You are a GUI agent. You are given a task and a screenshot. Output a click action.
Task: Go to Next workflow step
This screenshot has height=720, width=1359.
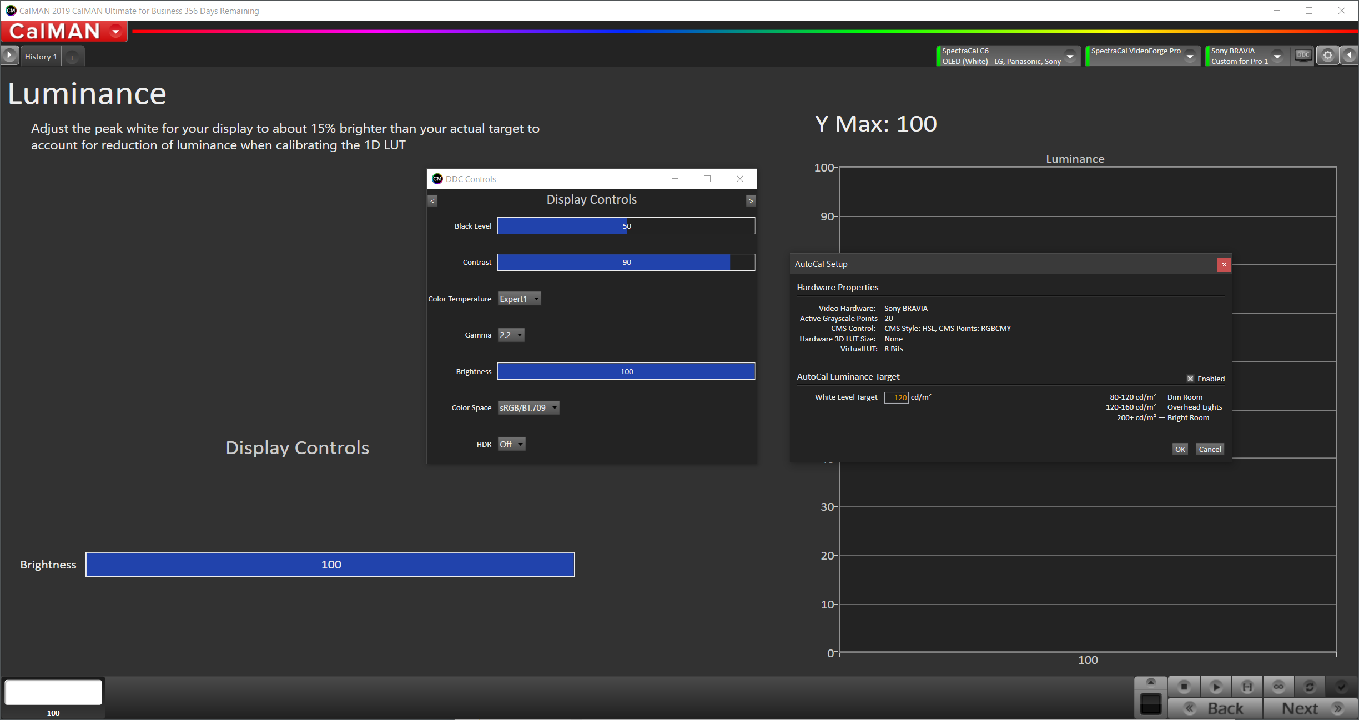pyautogui.click(x=1310, y=708)
